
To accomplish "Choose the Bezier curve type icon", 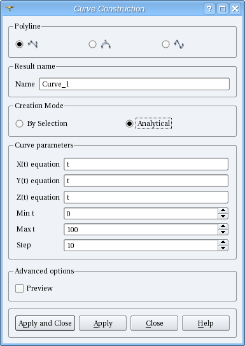I will click(106, 44).
